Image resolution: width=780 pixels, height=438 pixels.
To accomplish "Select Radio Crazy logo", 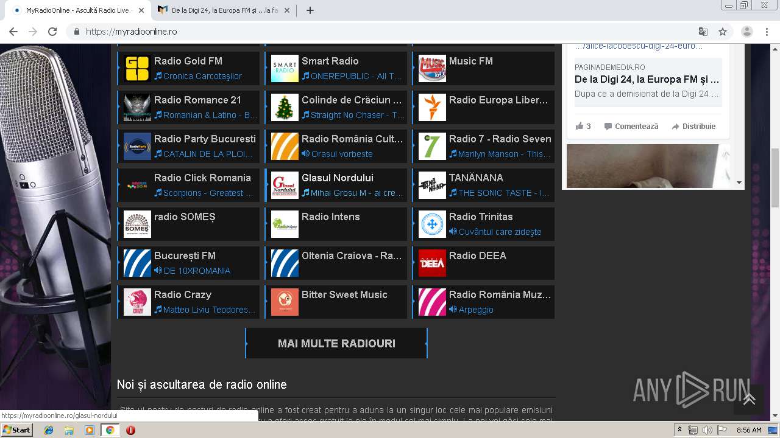I will [x=137, y=302].
